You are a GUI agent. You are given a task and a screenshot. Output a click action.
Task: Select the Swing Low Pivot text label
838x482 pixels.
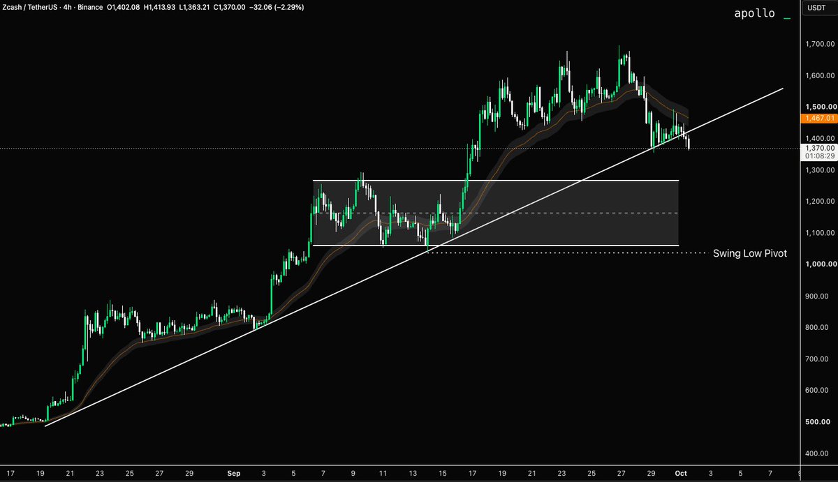click(749, 253)
